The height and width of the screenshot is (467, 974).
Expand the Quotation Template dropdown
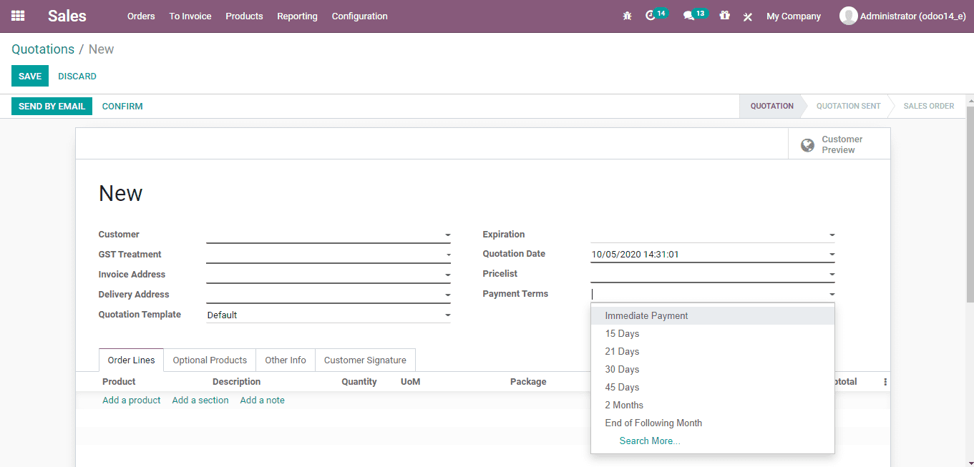pyautogui.click(x=447, y=315)
